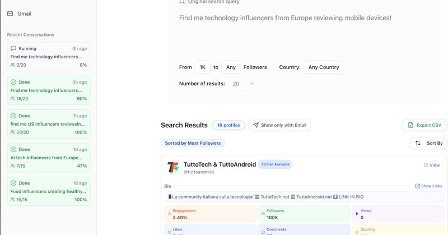Image resolution: width=448 pixels, height=235 pixels.
Task: Click people icon next to 0/20
Action: pyautogui.click(x=13, y=65)
